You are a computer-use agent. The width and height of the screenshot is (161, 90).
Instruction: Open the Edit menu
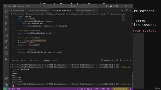coord(14,6)
